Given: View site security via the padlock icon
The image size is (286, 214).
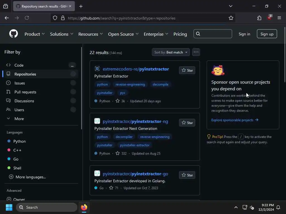Looking at the screenshot, I should point(63,18).
